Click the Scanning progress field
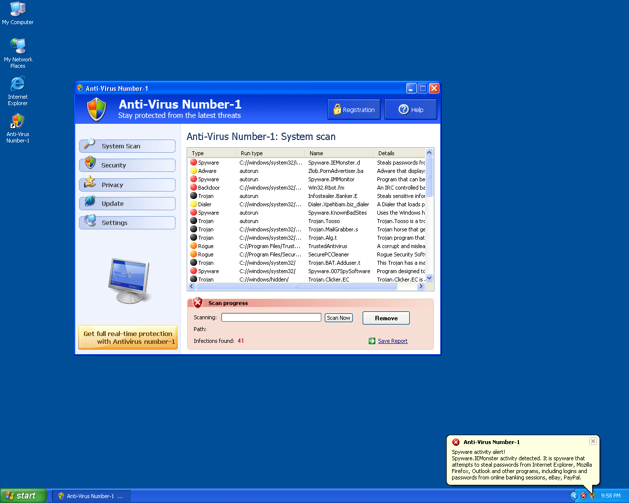Viewport: 629px width, 503px height. [271, 317]
